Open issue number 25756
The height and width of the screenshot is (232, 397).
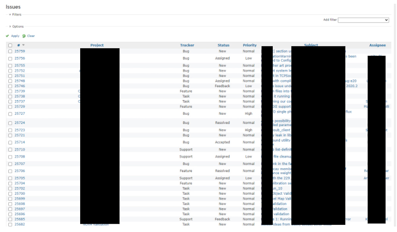click(20, 59)
